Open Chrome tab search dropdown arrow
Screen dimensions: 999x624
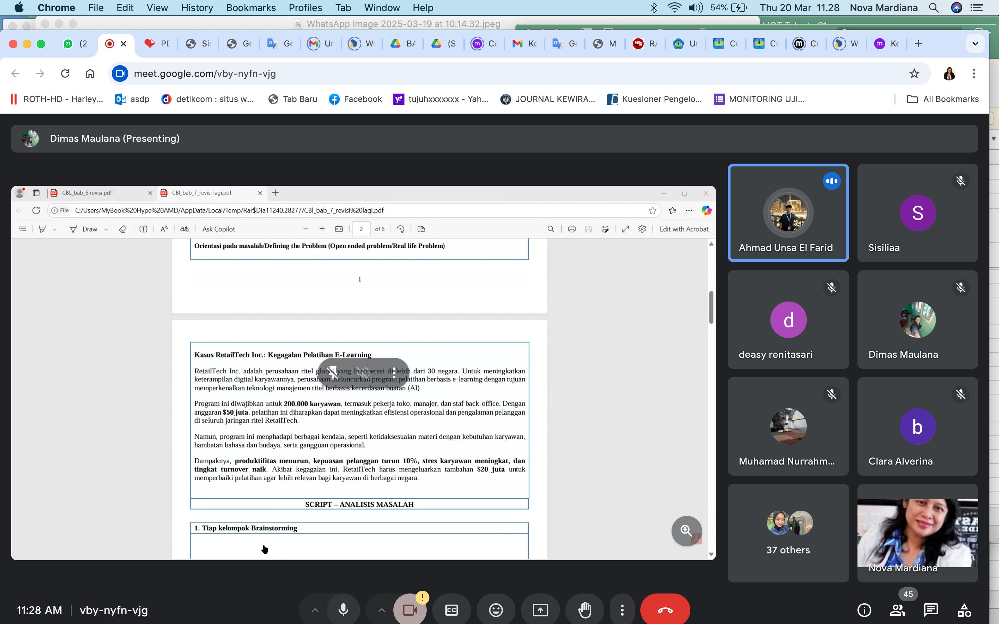click(975, 44)
